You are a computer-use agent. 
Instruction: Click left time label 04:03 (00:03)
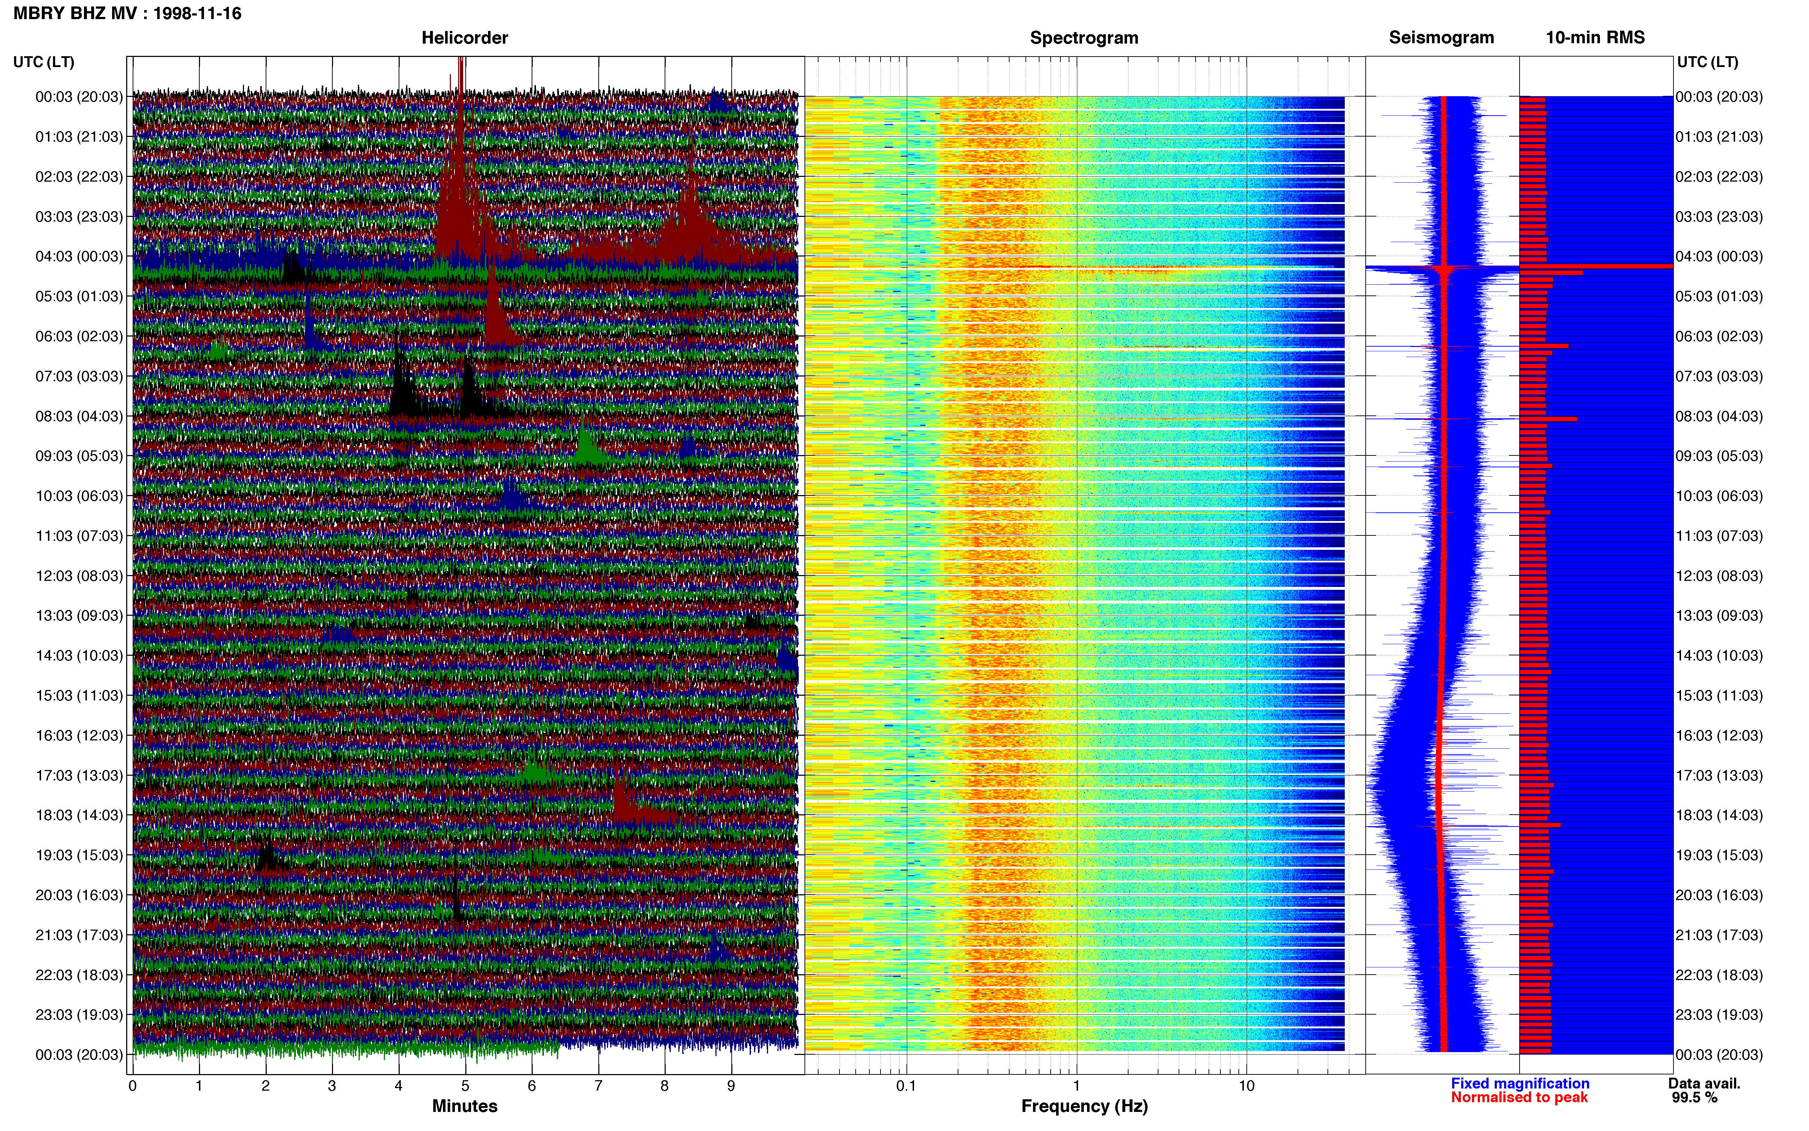coord(79,257)
